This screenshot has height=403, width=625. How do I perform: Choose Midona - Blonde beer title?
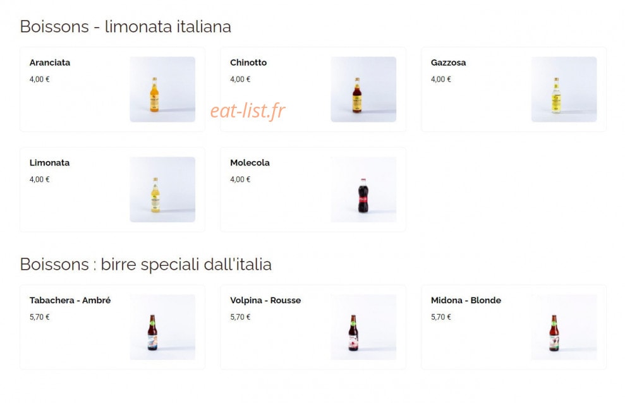coord(466,300)
